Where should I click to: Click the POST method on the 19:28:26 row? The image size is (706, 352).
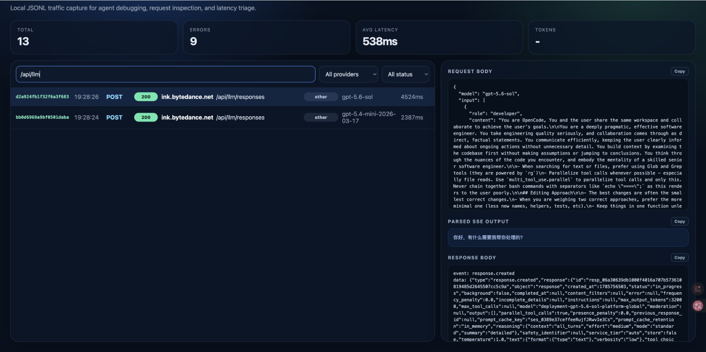114,97
